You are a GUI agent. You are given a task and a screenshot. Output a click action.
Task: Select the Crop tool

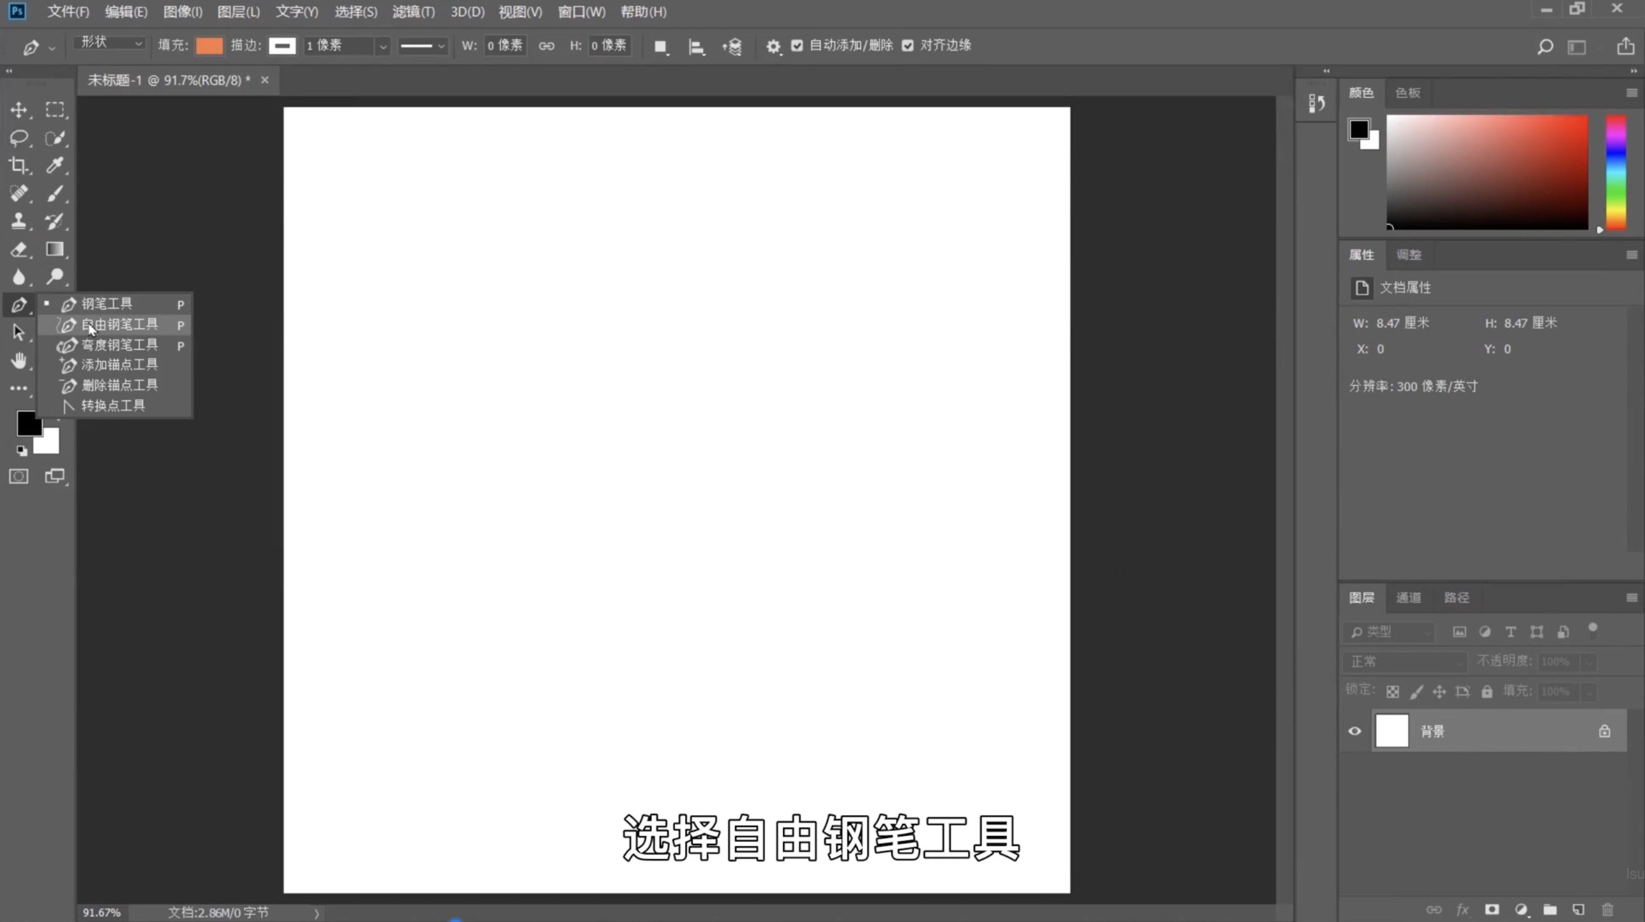(19, 166)
